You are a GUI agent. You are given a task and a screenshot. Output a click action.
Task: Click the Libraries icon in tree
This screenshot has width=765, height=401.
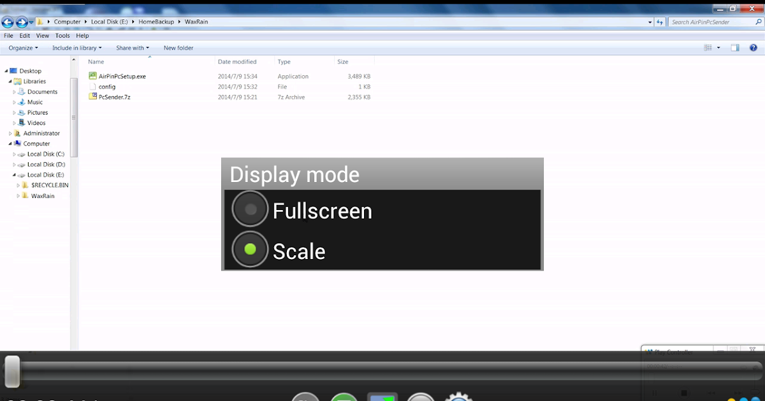click(18, 81)
